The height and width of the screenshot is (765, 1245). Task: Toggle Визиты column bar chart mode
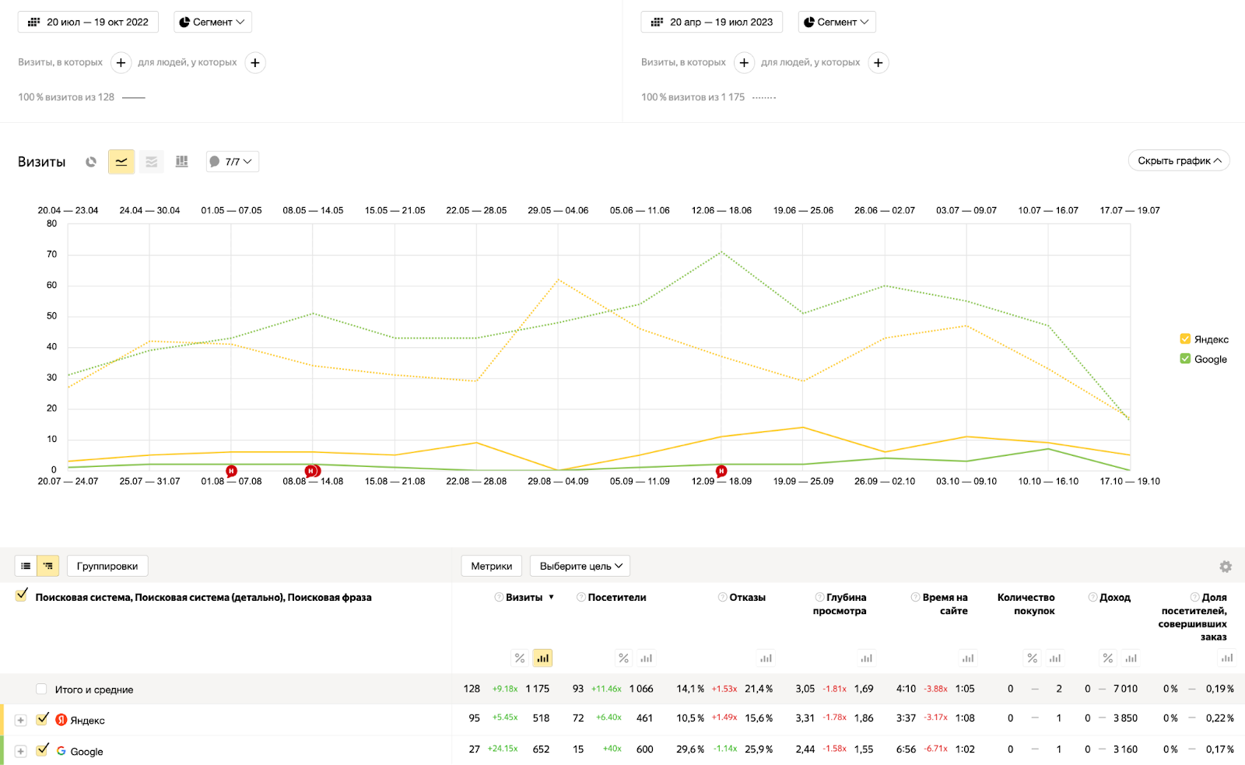[x=543, y=658]
